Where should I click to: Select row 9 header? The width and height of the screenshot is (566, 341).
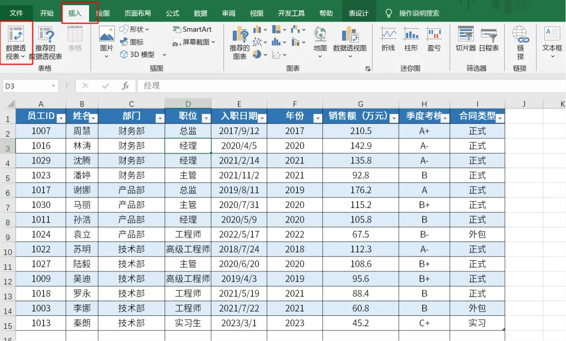[x=7, y=235]
